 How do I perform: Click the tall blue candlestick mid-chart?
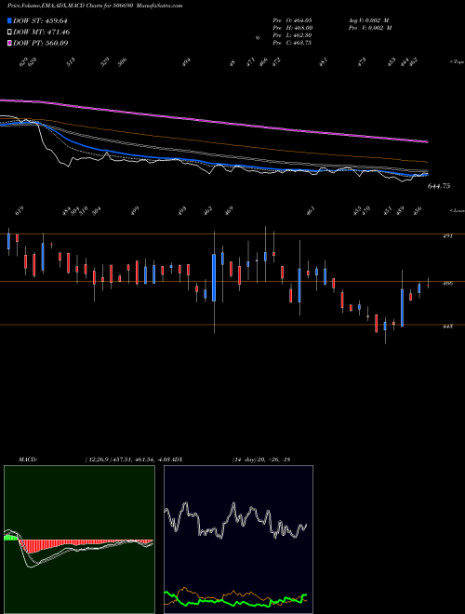(214, 277)
